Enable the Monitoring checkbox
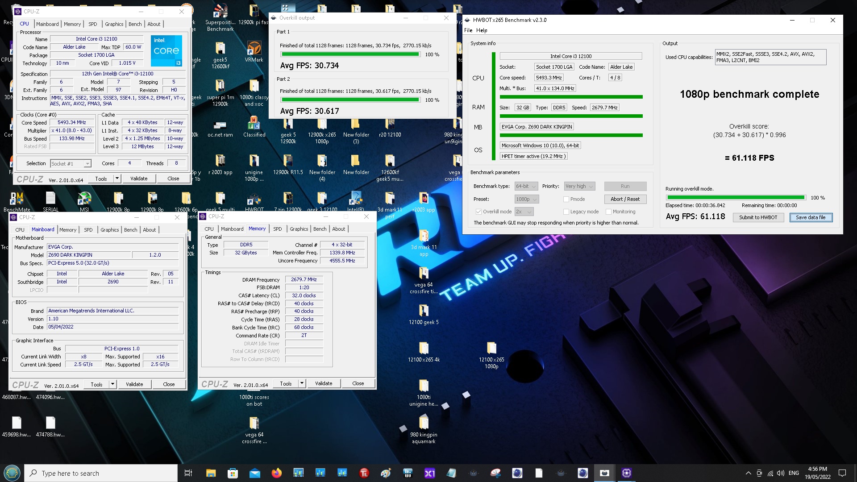 608,212
